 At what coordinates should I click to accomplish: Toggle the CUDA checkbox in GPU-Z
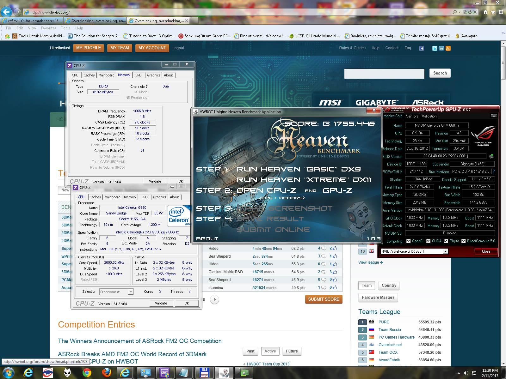pos(429,241)
